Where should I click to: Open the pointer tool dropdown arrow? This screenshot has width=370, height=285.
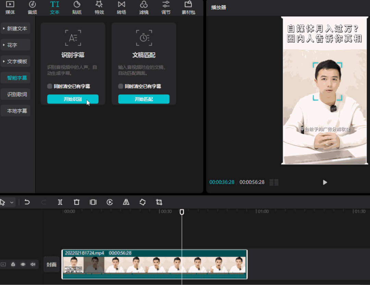12,202
